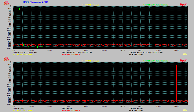
Task: Click marker 1 on Ch2 peak
Action: click(178, 65)
